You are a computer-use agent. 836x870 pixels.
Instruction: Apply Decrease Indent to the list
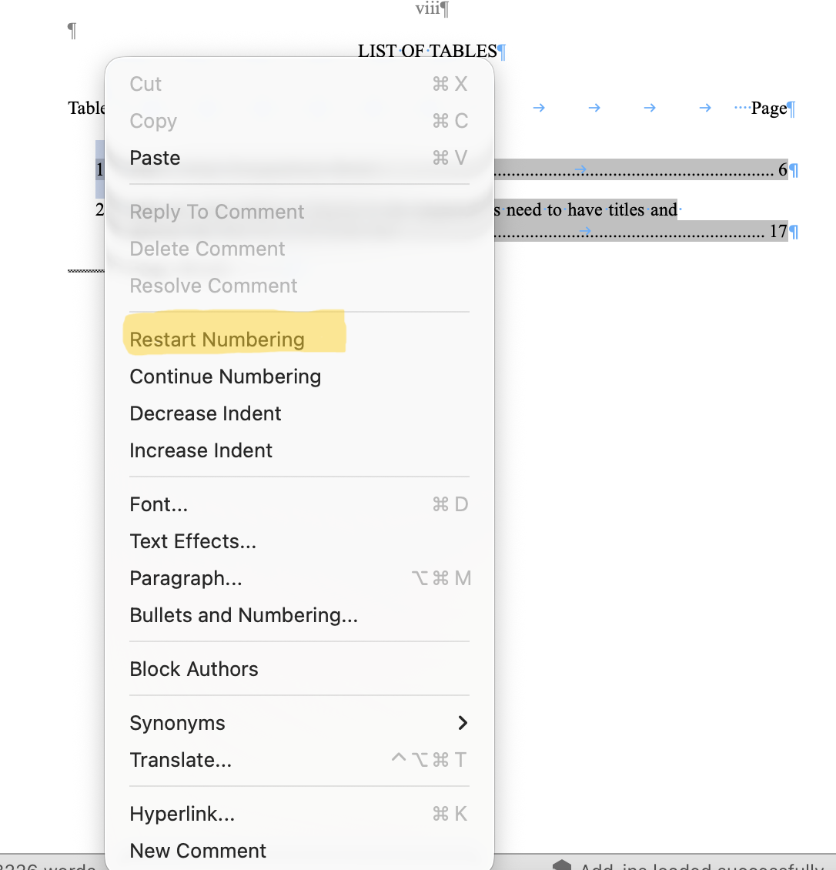coord(205,413)
